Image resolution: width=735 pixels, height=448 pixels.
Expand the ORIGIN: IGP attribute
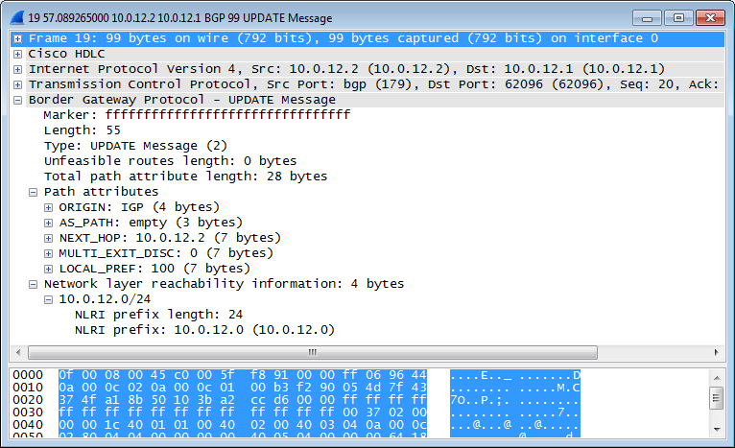click(48, 207)
